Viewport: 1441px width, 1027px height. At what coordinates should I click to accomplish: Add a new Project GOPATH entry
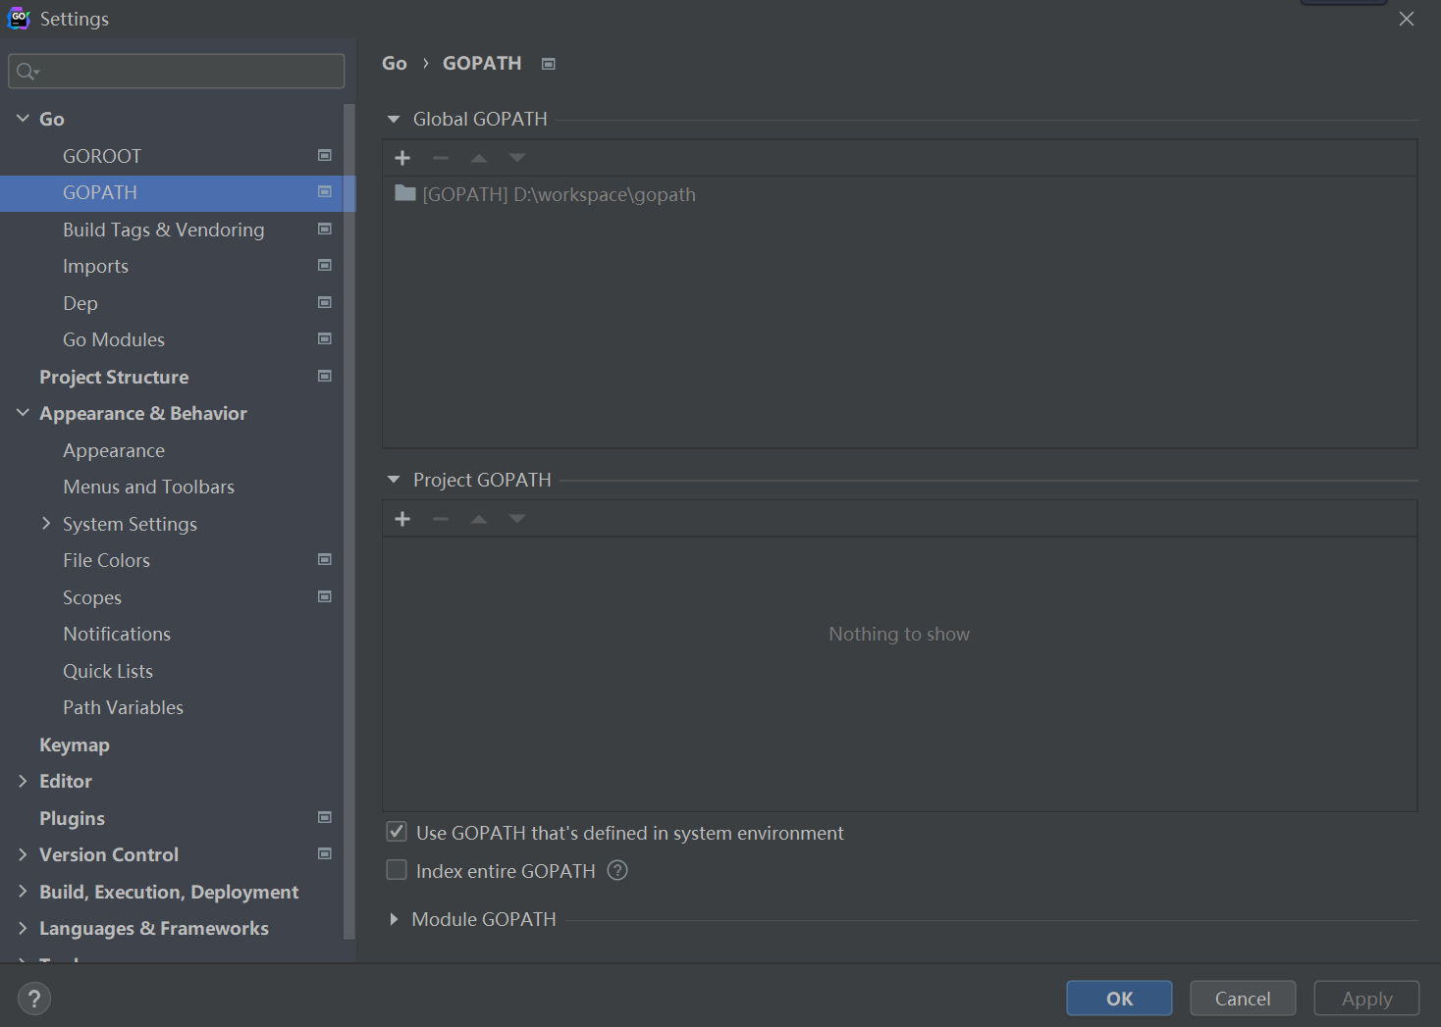click(x=402, y=519)
